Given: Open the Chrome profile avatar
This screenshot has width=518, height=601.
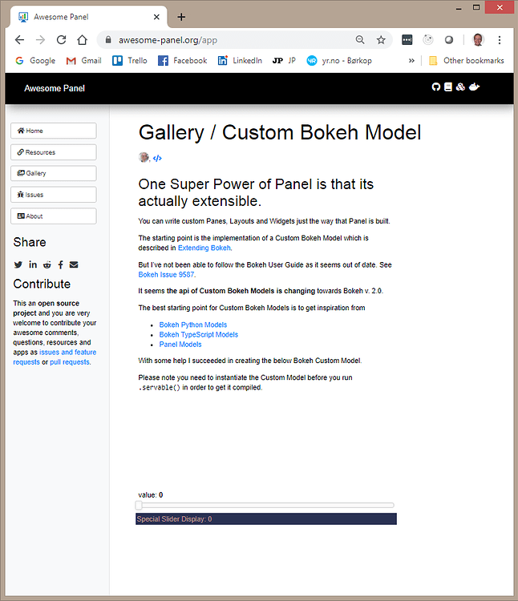Looking at the screenshot, I should coord(478,40).
